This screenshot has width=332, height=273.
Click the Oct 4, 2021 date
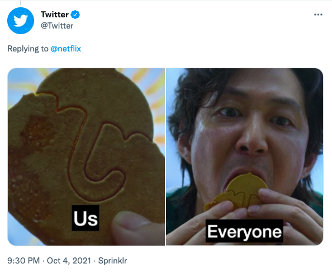tap(69, 261)
